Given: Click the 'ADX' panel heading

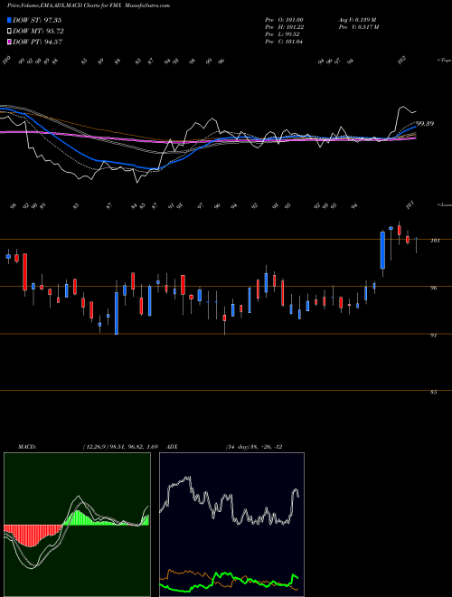Looking at the screenshot, I should [172, 447].
